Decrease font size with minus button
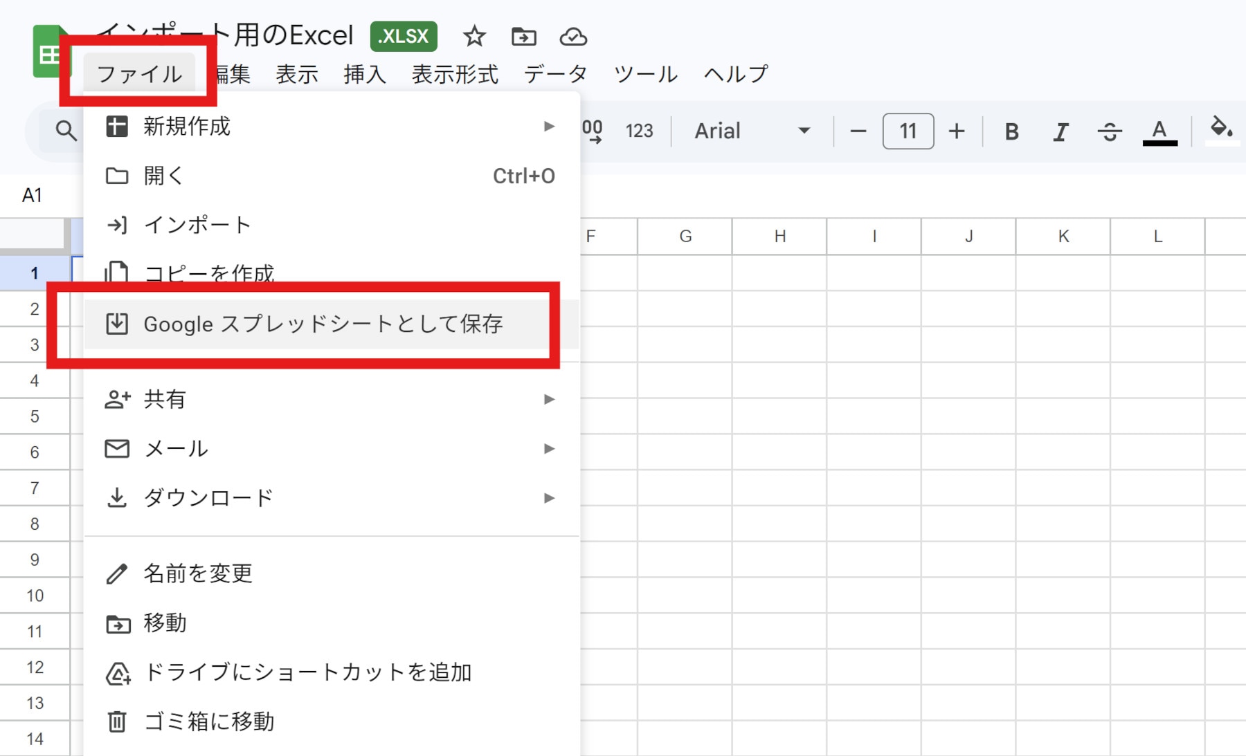Image resolution: width=1246 pixels, height=756 pixels. click(858, 131)
